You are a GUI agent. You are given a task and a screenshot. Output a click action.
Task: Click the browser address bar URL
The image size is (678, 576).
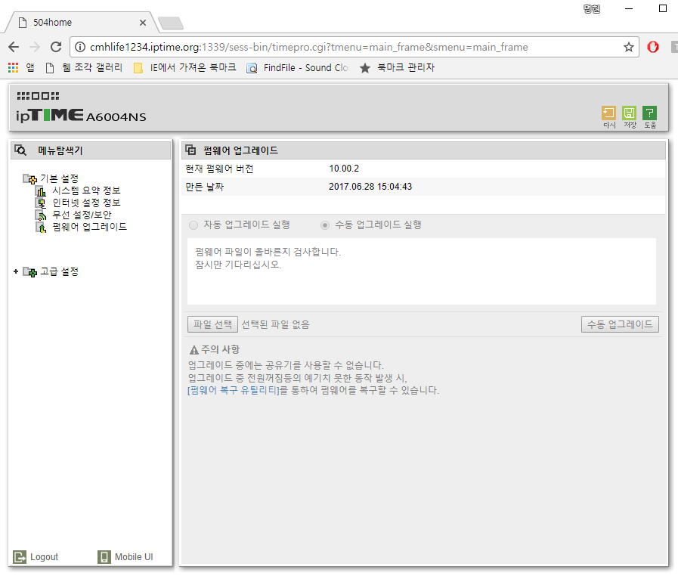[x=308, y=47]
